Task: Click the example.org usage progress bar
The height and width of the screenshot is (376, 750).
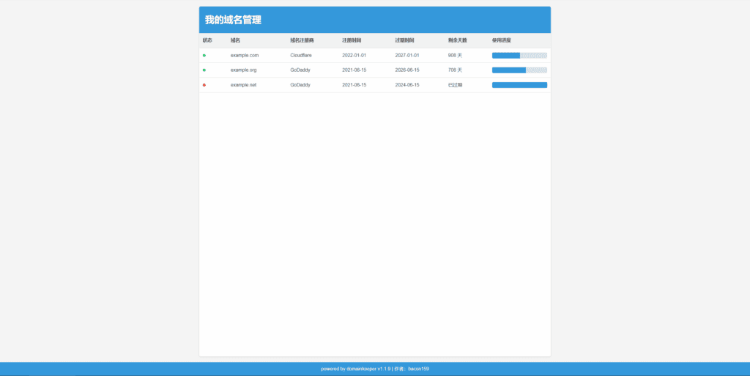Action: point(519,70)
